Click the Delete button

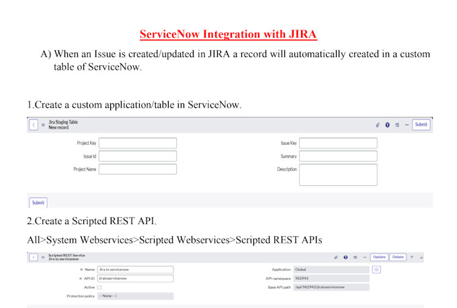pos(398,257)
